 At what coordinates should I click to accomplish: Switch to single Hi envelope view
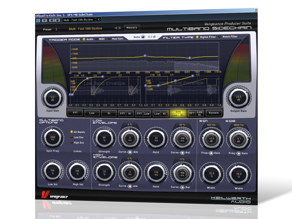click(109, 113)
